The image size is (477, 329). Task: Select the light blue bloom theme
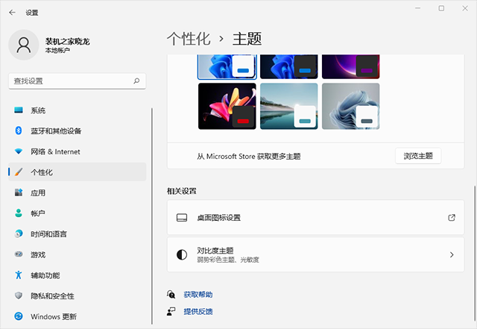[227, 66]
